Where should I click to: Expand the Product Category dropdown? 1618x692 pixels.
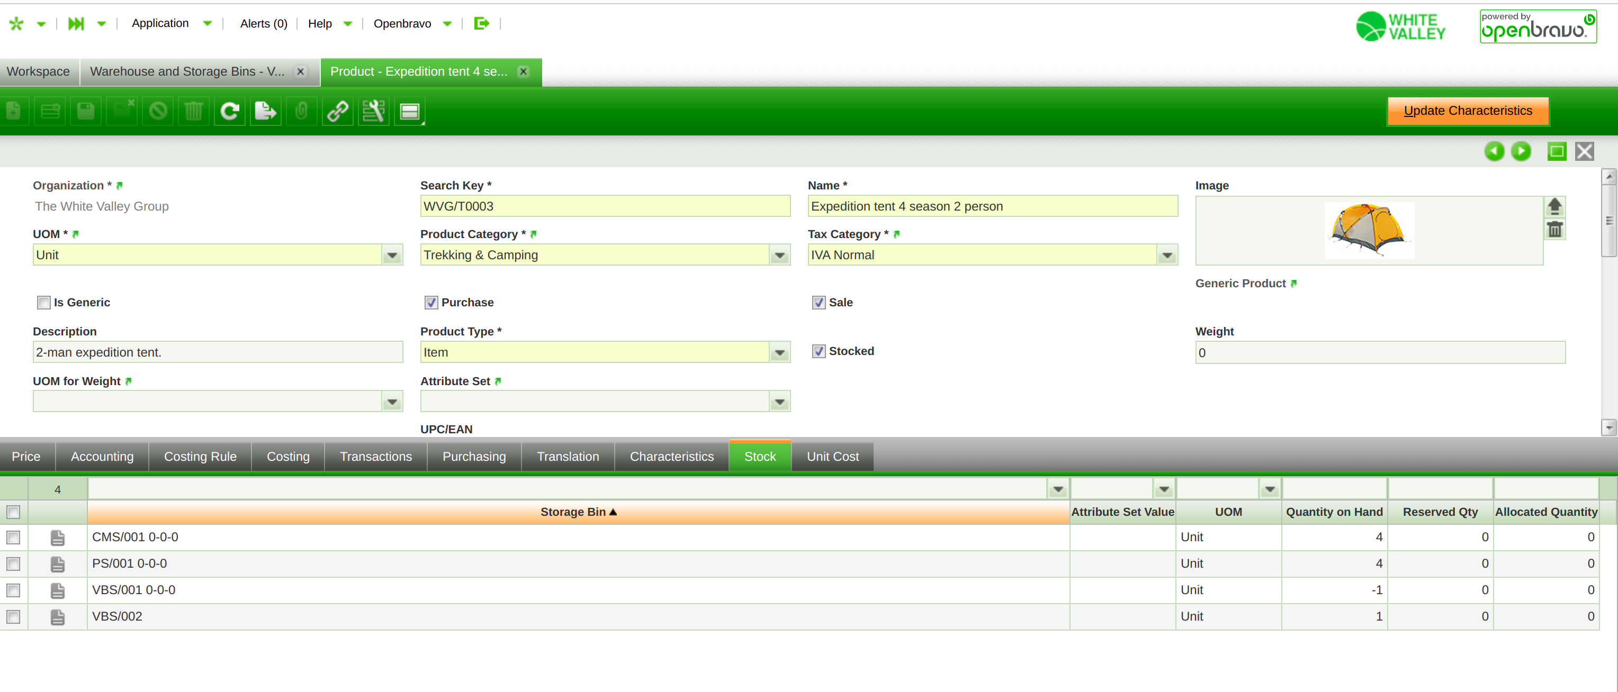pyautogui.click(x=779, y=256)
